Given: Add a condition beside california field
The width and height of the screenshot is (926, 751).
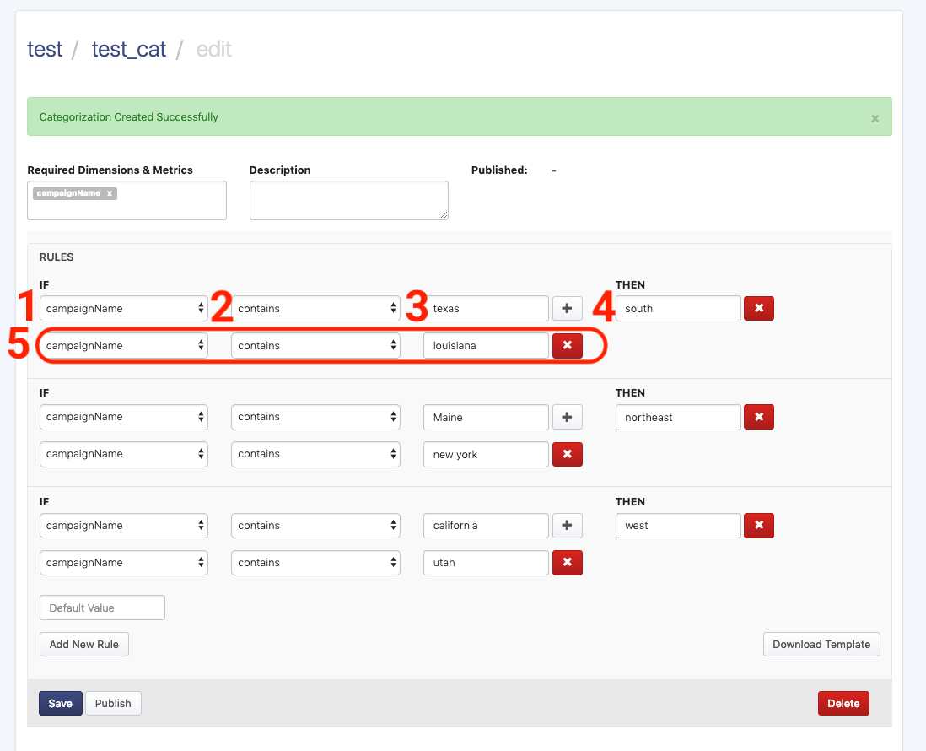Looking at the screenshot, I should click(x=567, y=526).
